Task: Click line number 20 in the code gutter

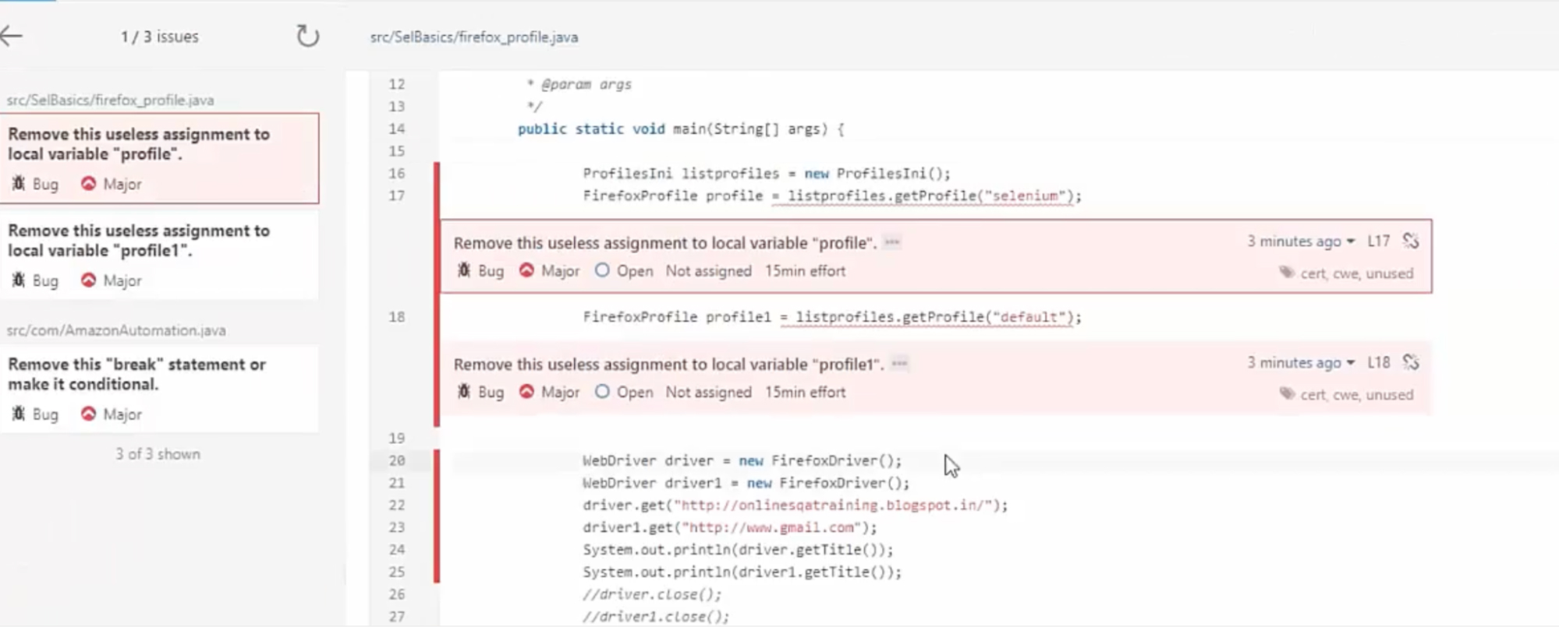Action: click(x=397, y=460)
